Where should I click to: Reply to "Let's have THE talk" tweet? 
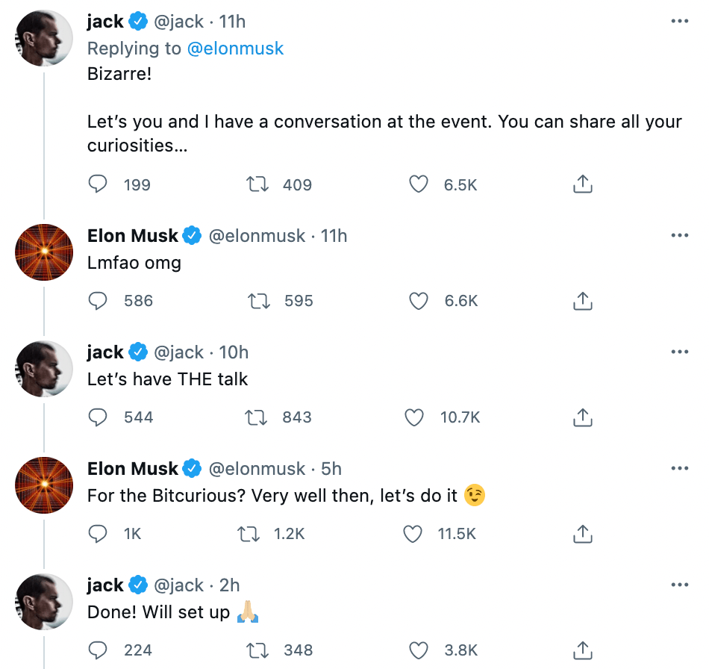tap(99, 417)
